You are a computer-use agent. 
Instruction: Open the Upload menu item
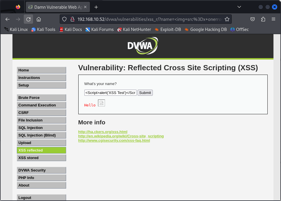tap(41, 143)
